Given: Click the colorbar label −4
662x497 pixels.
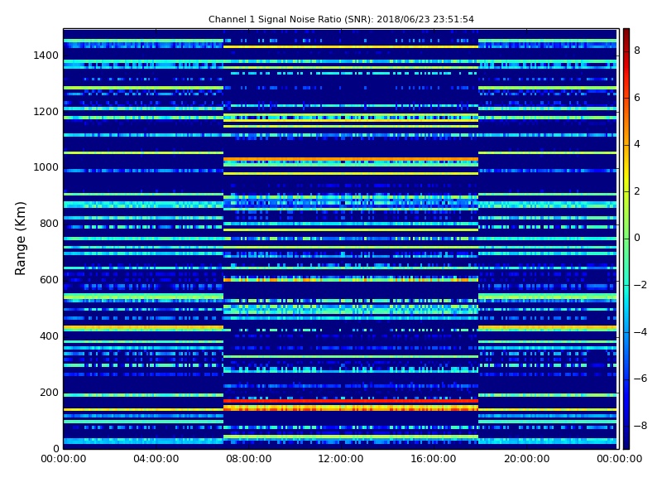Looking at the screenshot, I should click(x=640, y=332).
